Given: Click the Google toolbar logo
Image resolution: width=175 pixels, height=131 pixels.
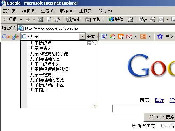Looking at the screenshot, I should [10, 37].
